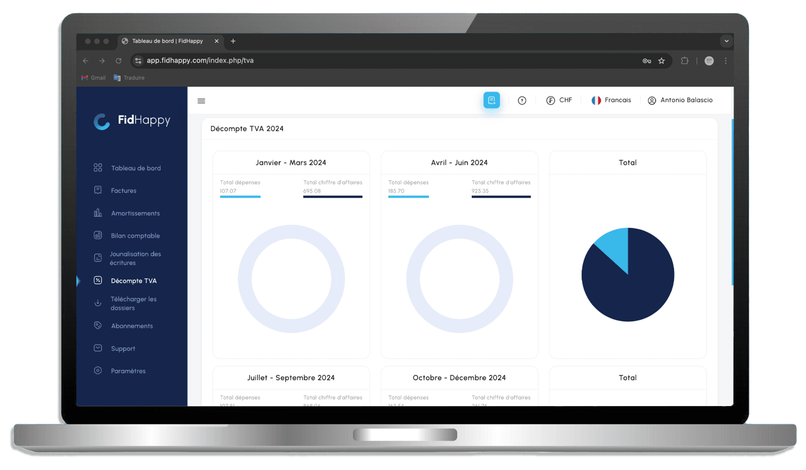This screenshot has height=470, width=806.
Task: Open Jounalisation des écritures page
Action: click(x=135, y=258)
